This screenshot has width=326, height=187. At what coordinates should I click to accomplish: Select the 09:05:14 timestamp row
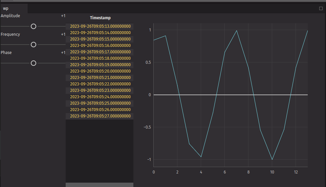(x=100, y=33)
